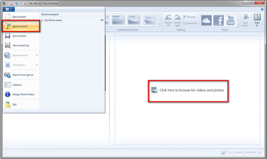Click the About Movie Maker info icon
267x159 pixels.
click(8, 94)
